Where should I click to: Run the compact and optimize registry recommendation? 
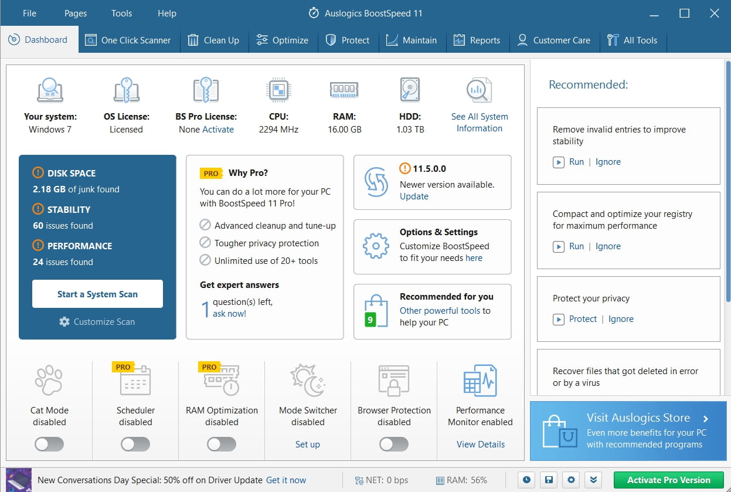[576, 246]
